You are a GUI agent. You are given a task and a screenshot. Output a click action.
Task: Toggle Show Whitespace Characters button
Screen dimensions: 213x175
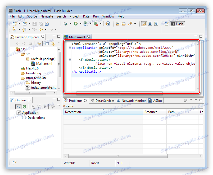coord(156,24)
